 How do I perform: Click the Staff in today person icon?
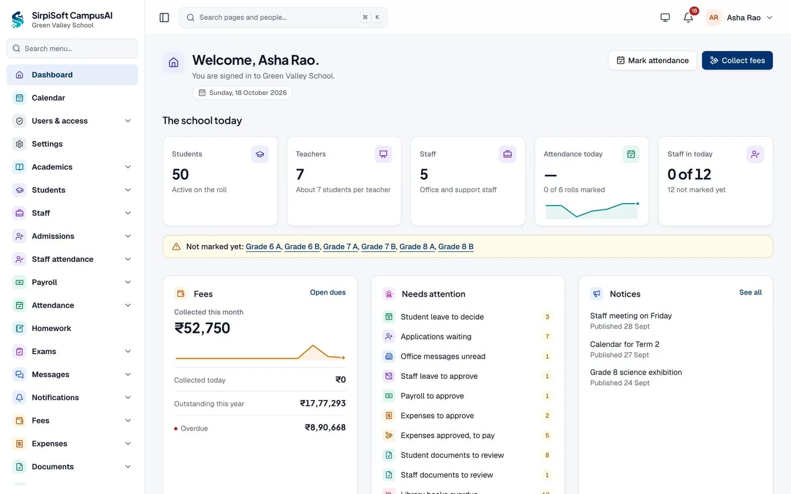click(755, 154)
